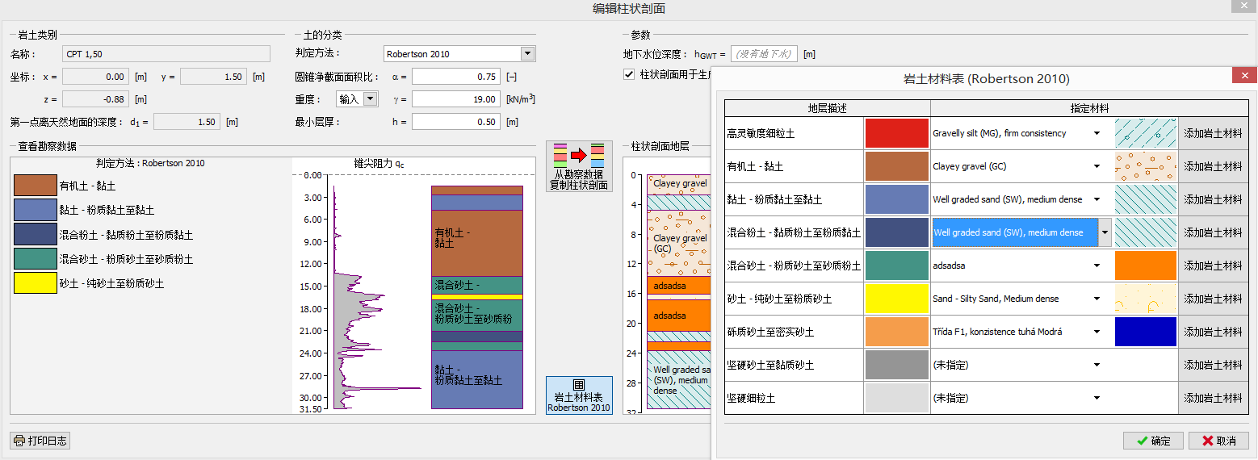The height and width of the screenshot is (460, 1258).
Task: Open the Robertson 2010 soil material table
Action: (579, 395)
